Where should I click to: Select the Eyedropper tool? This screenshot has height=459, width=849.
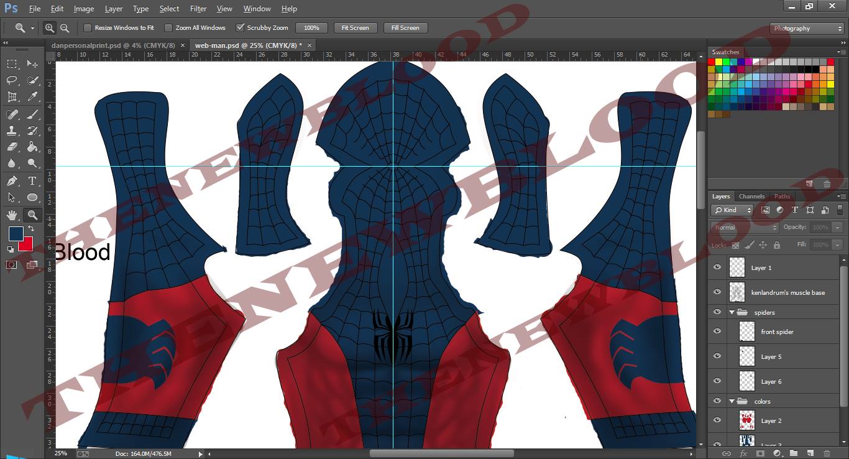pos(32,97)
